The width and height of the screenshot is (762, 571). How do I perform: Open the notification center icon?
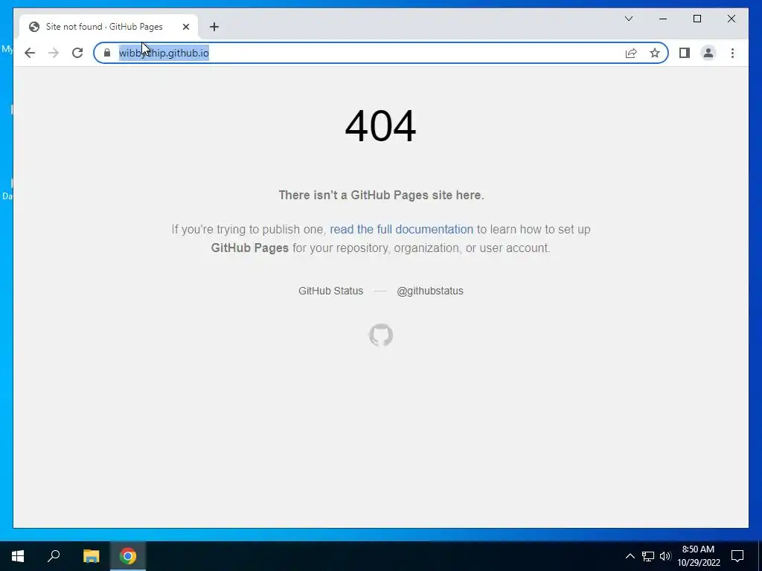[x=737, y=556]
